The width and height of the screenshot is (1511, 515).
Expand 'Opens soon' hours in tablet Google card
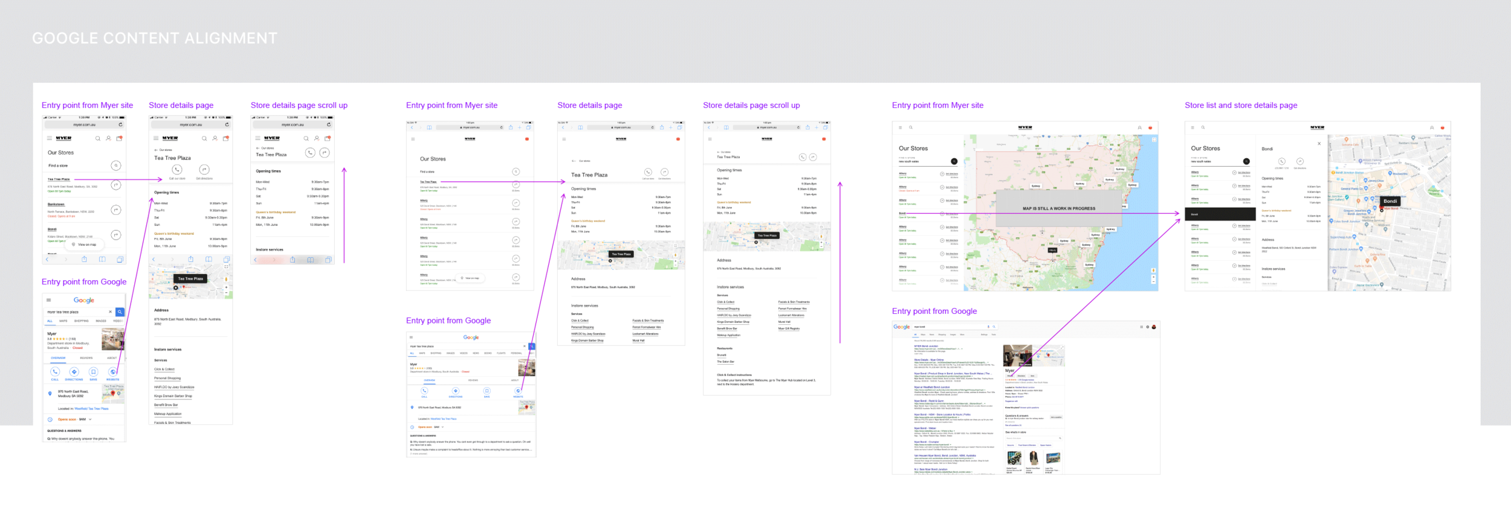(x=442, y=427)
